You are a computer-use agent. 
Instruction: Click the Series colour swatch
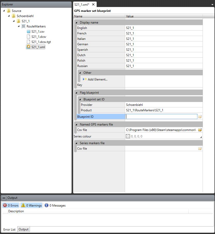[x=128, y=136]
